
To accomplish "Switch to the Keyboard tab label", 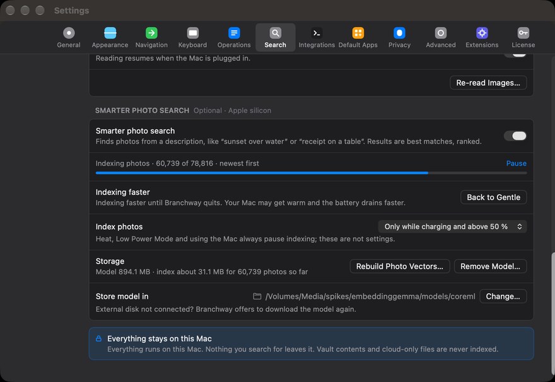I will pyautogui.click(x=192, y=45).
